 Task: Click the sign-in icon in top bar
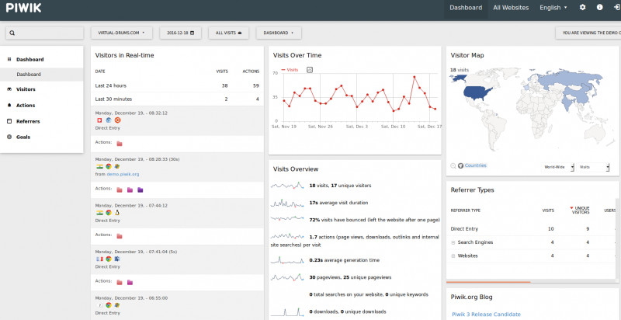[616, 8]
